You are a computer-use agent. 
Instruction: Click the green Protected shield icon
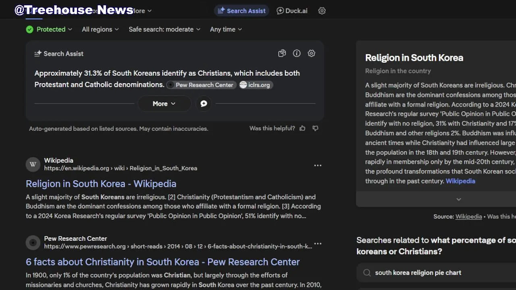(29, 29)
